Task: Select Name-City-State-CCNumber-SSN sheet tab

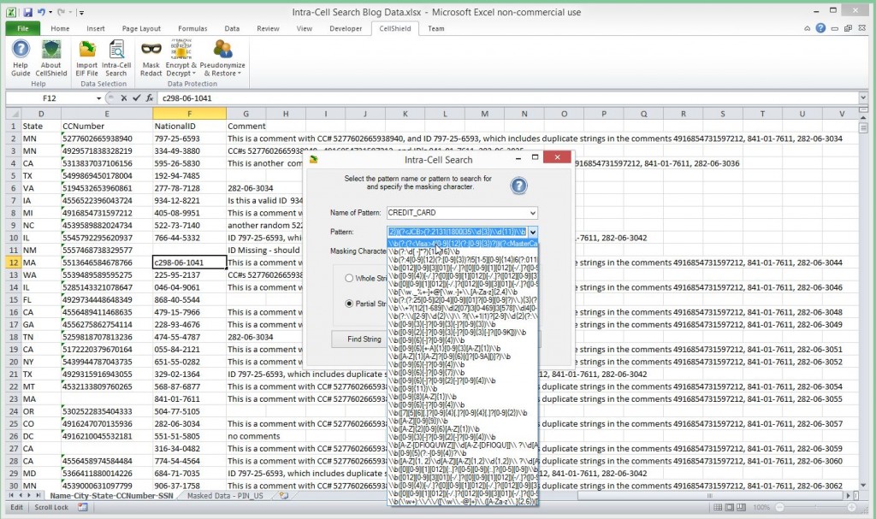Action: (112, 496)
